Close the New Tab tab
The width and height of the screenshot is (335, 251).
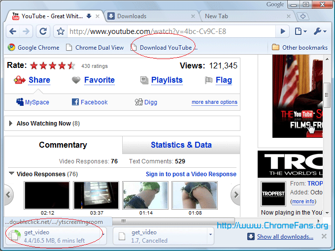pos(288,16)
